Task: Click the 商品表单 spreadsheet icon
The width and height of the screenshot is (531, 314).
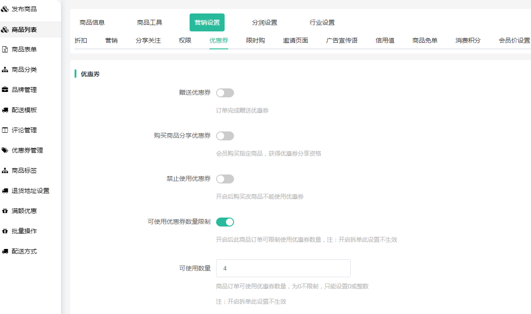Action: tap(5, 49)
